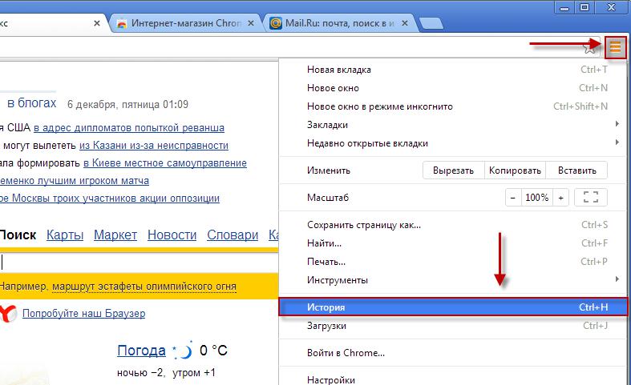This screenshot has height=385, width=631.
Task: Click Попробуйте наш Браузер link
Action: [x=83, y=314]
